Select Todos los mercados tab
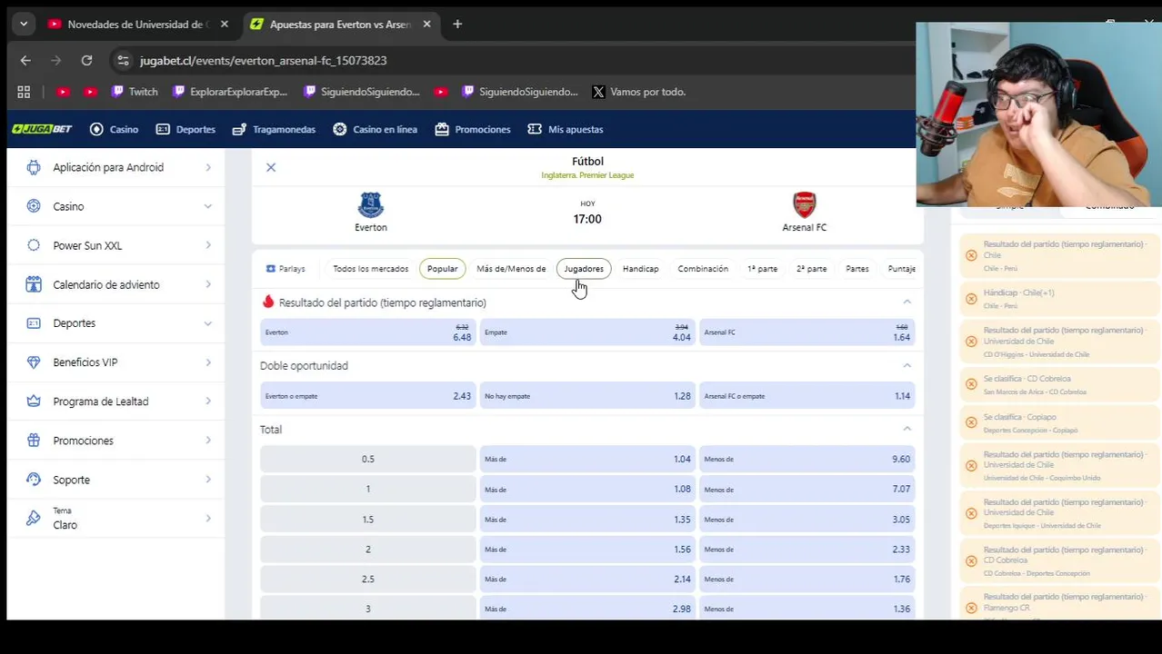Viewport: 1162px width, 654px height. 370,269
